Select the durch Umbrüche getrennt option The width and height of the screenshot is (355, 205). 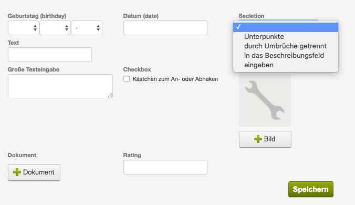tap(286, 46)
